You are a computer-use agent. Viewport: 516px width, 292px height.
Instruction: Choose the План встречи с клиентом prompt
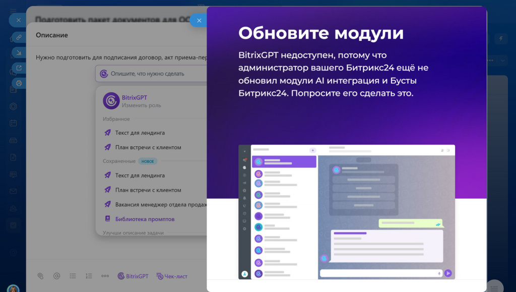tap(149, 147)
